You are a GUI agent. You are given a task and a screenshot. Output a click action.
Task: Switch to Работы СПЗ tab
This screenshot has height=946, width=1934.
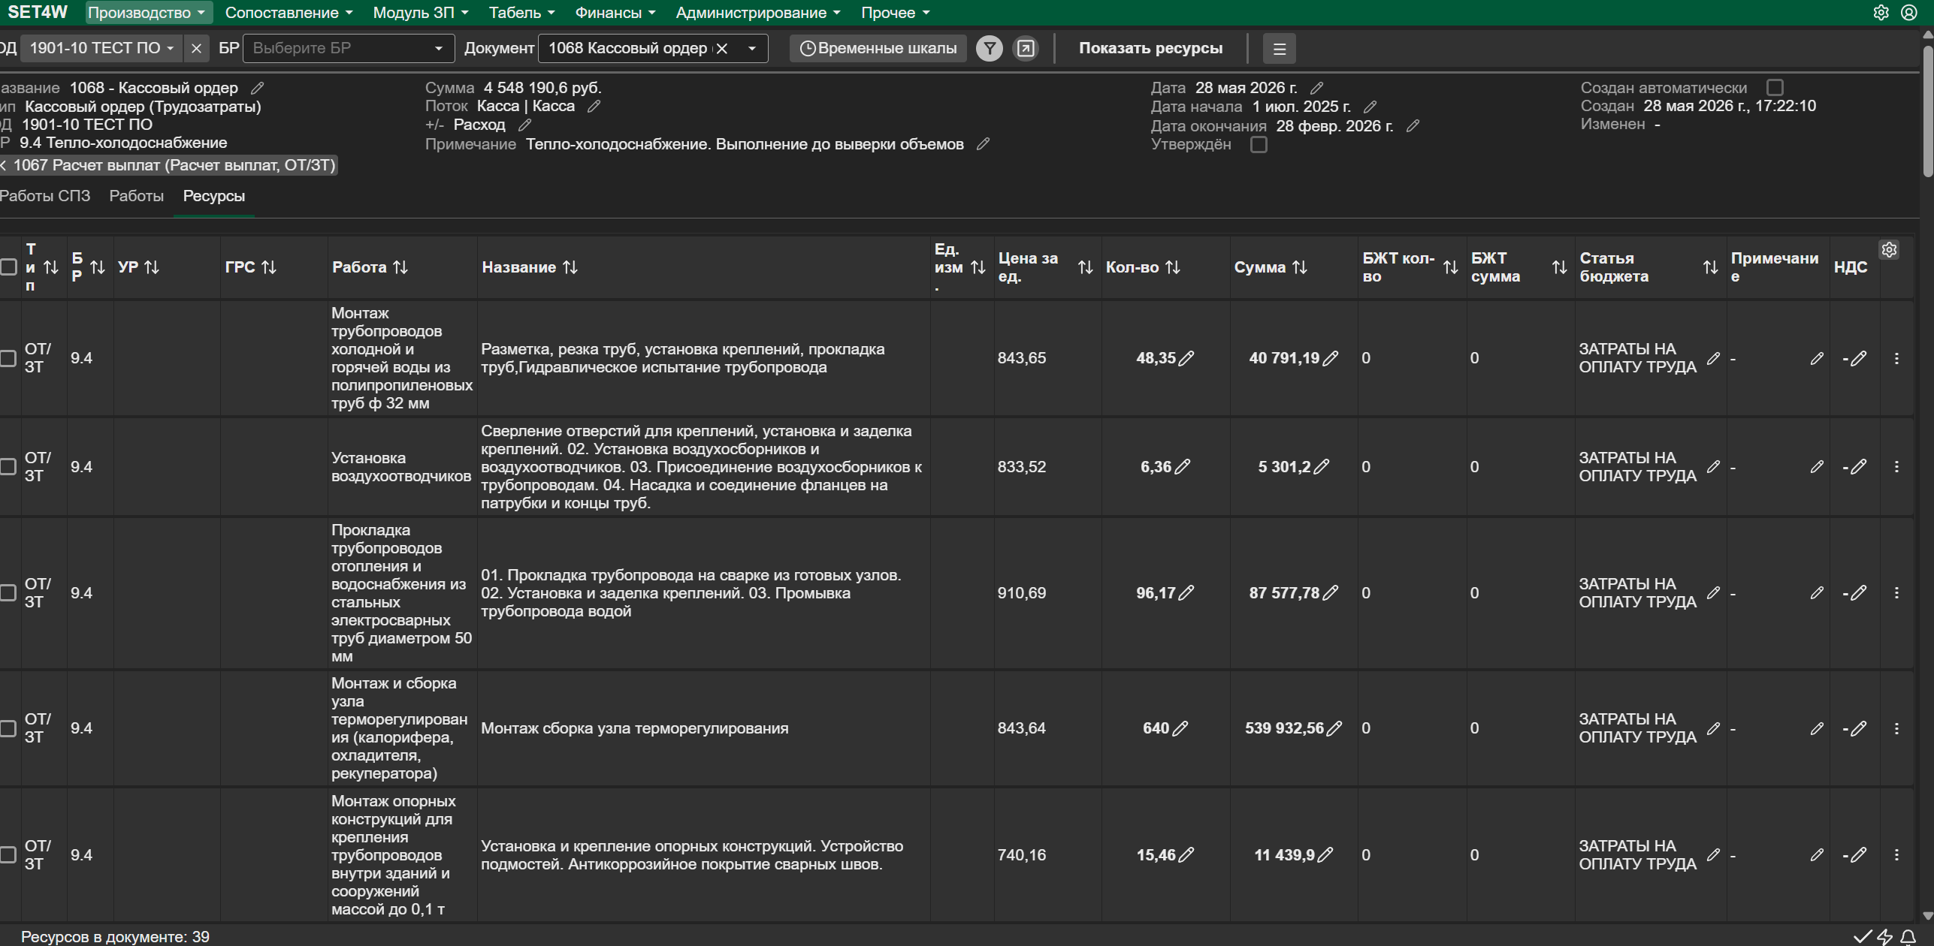coord(45,196)
